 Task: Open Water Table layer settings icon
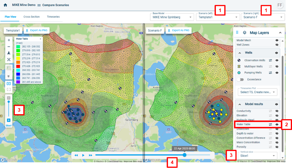[x=270, y=125]
